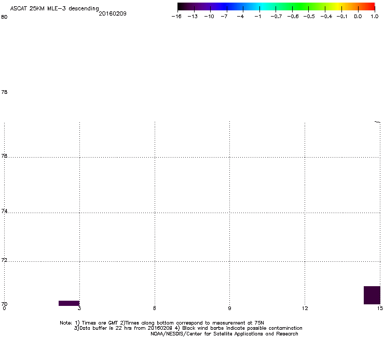Click the black wind barb at the upper right

tap(377, 122)
